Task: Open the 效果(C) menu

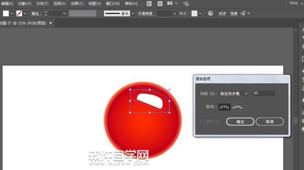Action: pos(77,3)
